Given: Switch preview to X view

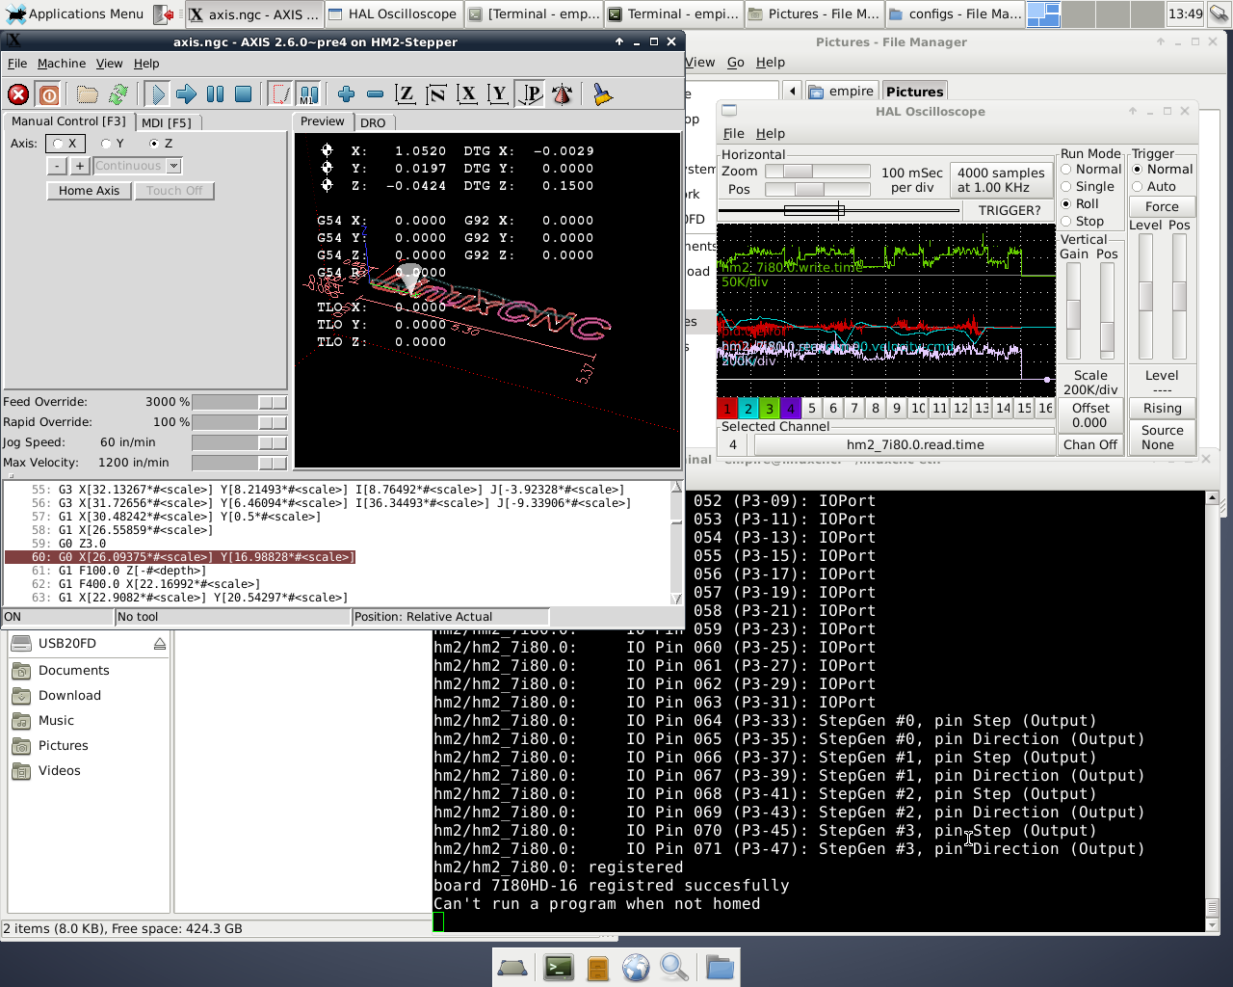Looking at the screenshot, I should (467, 94).
